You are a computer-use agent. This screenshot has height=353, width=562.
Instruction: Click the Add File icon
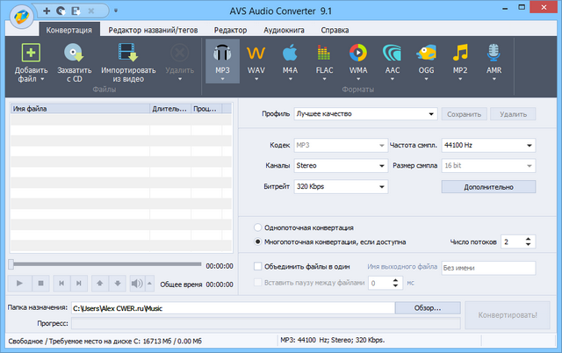pyautogui.click(x=30, y=54)
